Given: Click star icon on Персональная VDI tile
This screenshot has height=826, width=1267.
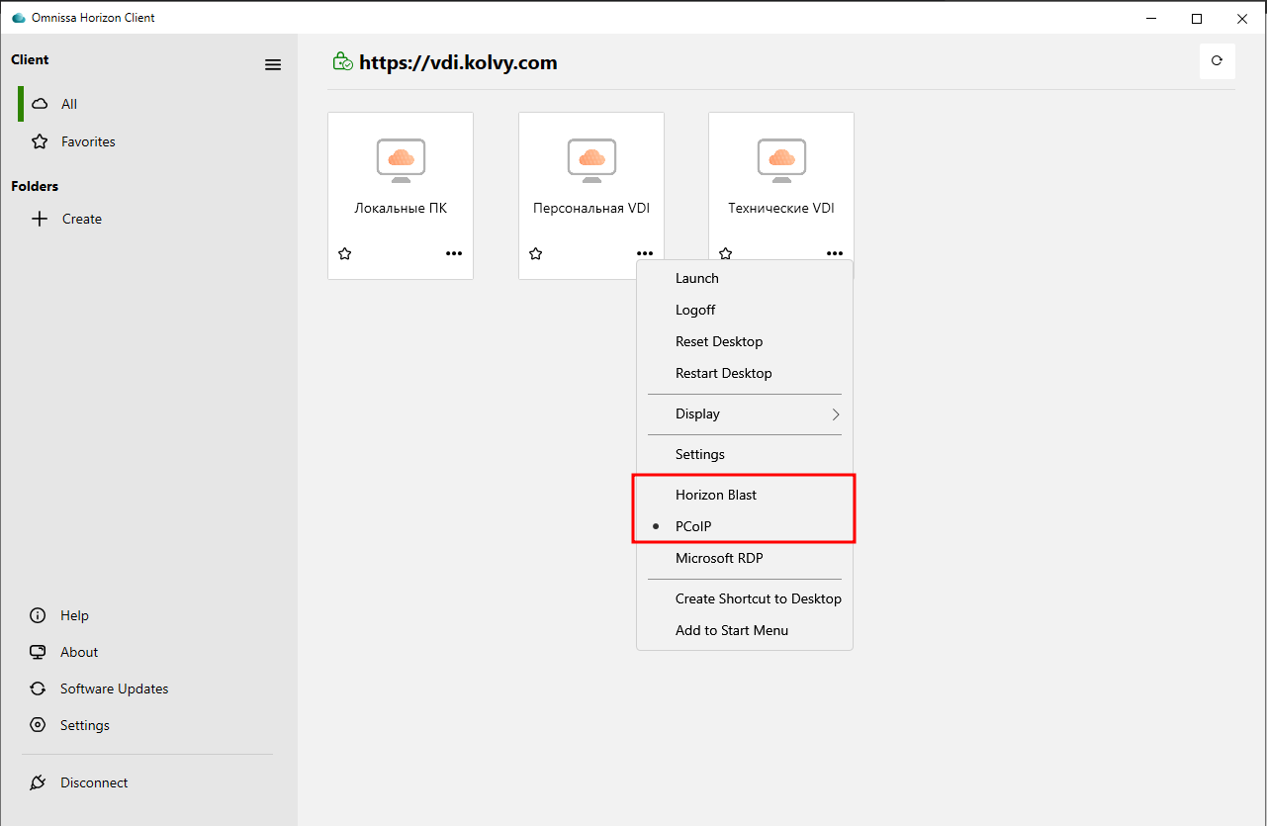Looking at the screenshot, I should pos(536,254).
